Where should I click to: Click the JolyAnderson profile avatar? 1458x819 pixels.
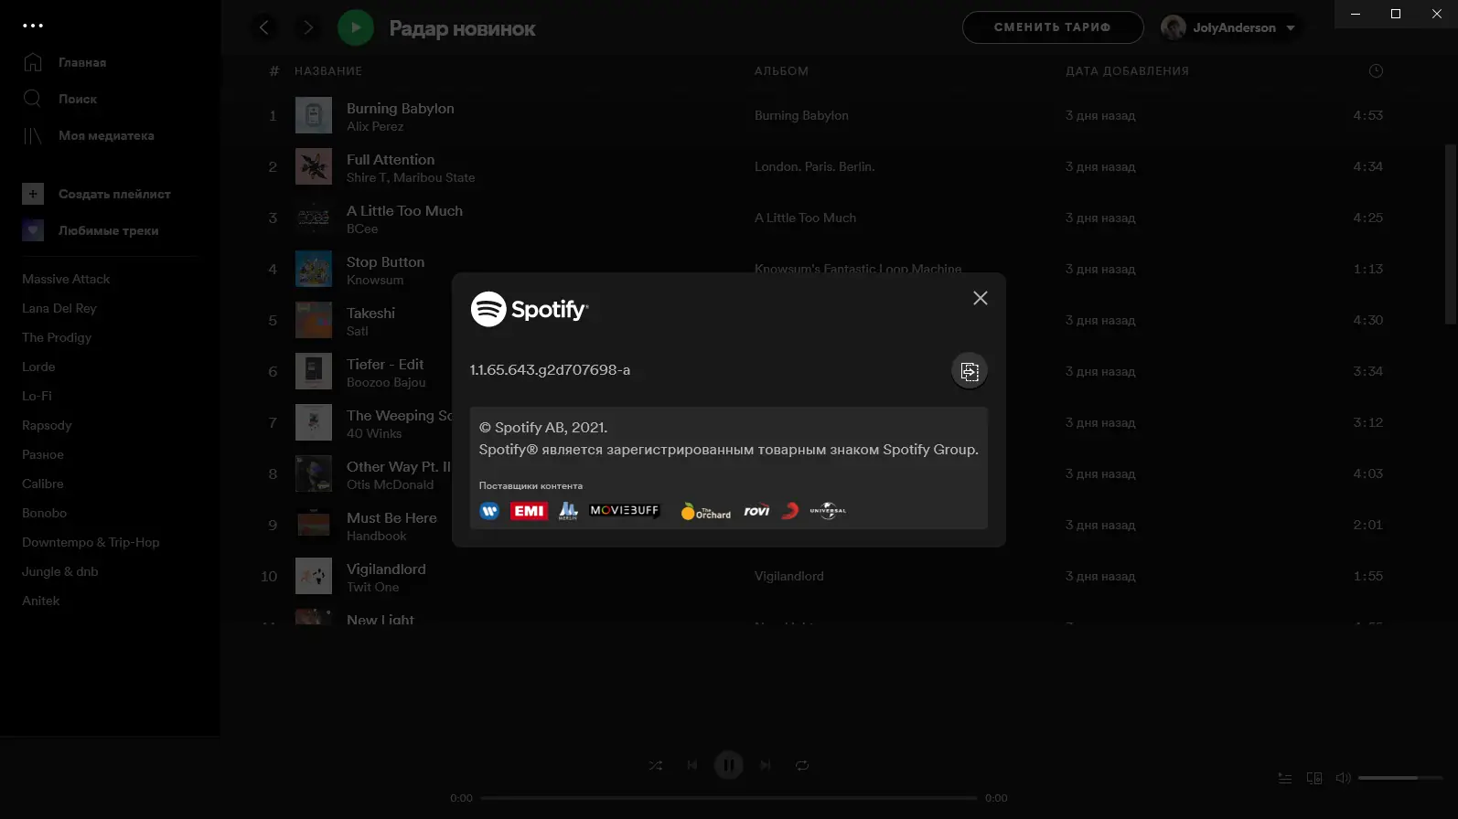tap(1174, 27)
